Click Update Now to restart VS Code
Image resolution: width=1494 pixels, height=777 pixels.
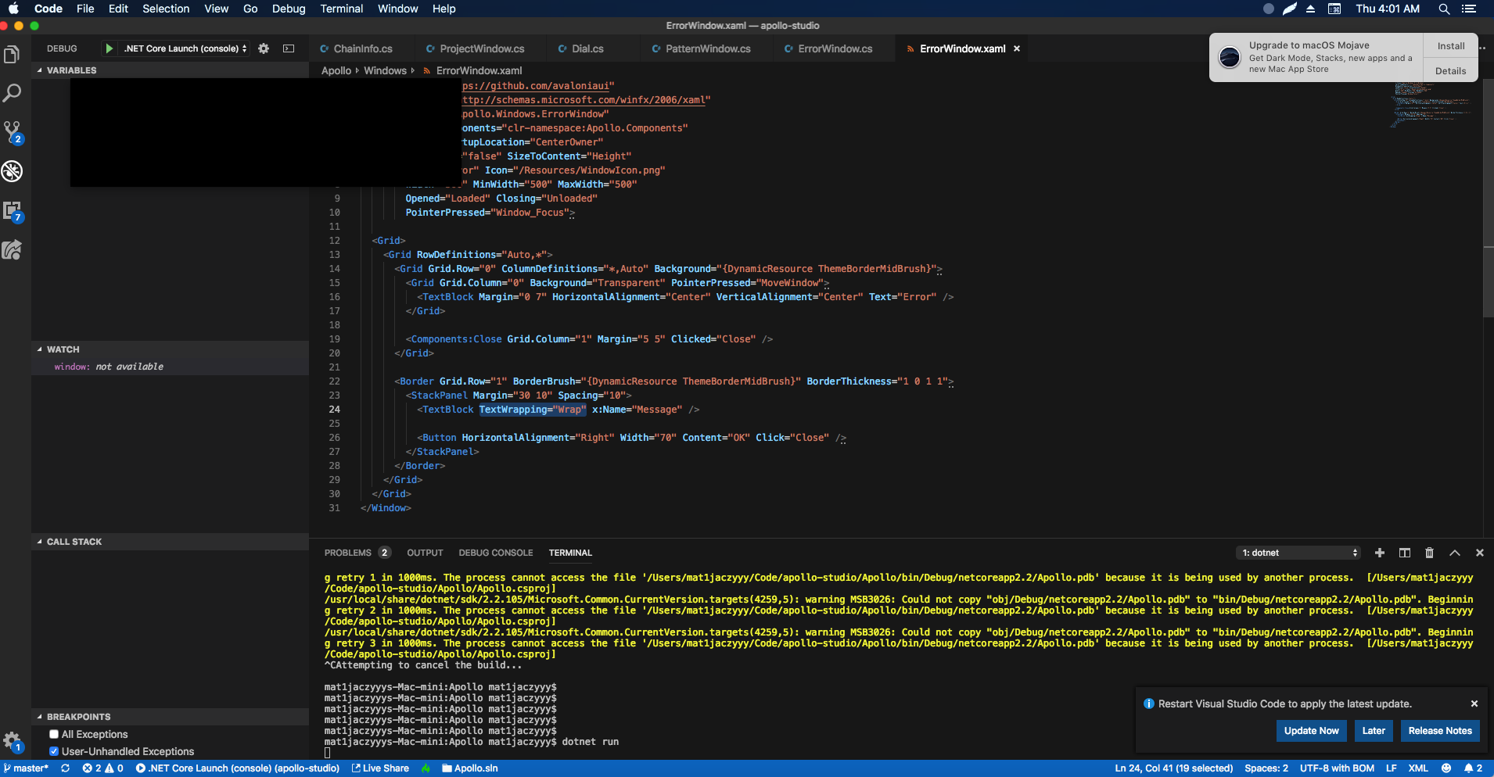(1311, 731)
